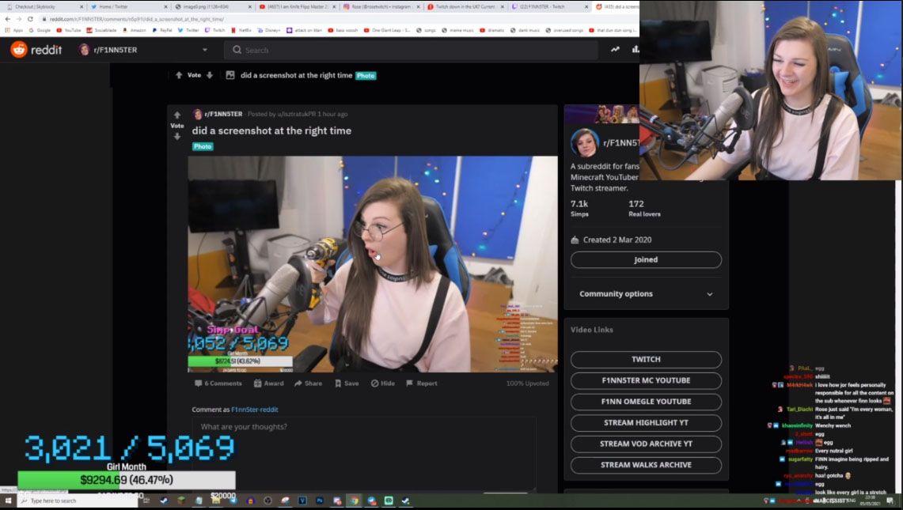903x510 pixels.
Task: Open the Amazon bookmark
Action: click(135, 30)
